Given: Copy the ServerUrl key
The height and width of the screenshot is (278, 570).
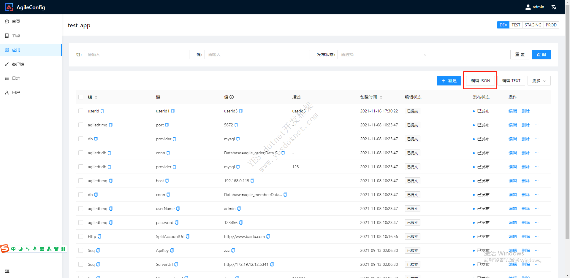Looking at the screenshot, I should (x=176, y=264).
